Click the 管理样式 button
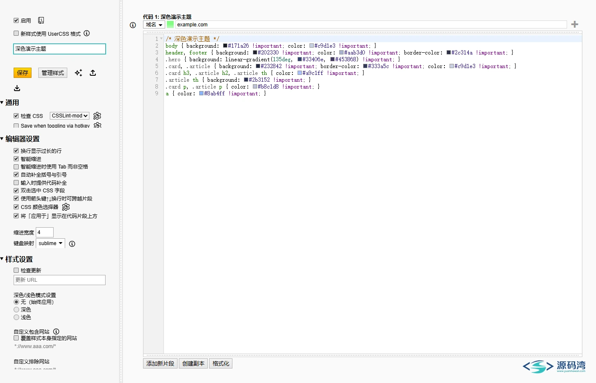 pyautogui.click(x=53, y=73)
